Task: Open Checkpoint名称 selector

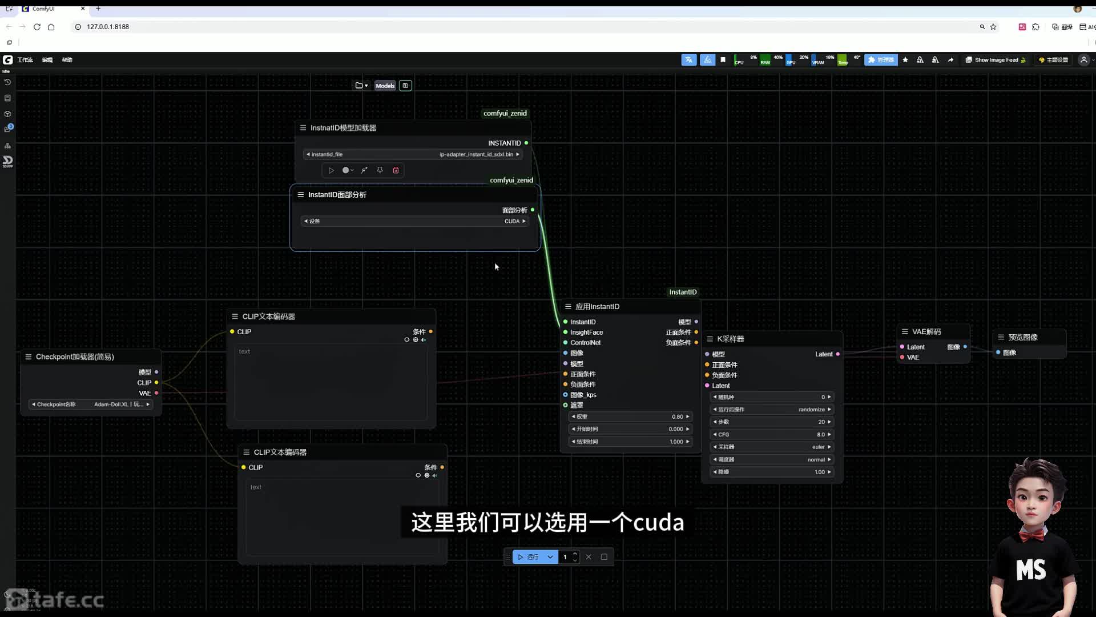Action: coord(91,404)
